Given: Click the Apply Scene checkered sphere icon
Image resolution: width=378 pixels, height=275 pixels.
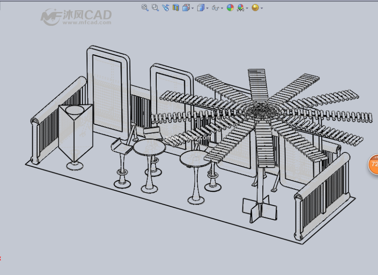Looking at the screenshot, I should pyautogui.click(x=240, y=7).
